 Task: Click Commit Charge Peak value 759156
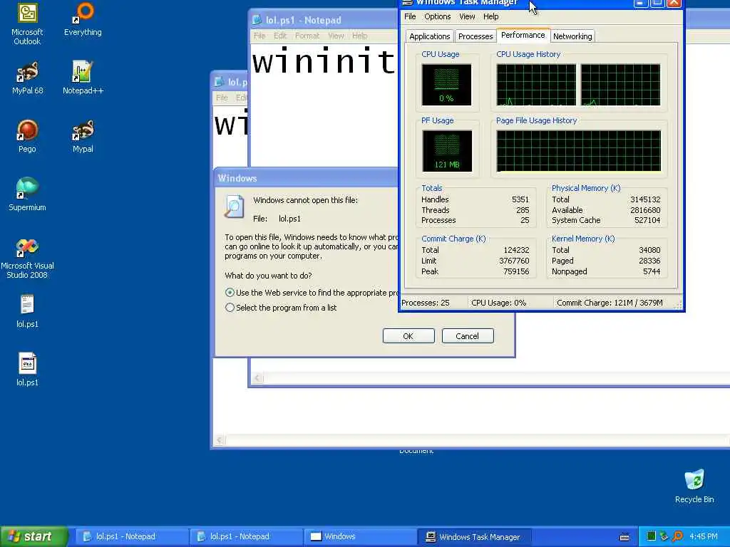coord(516,271)
